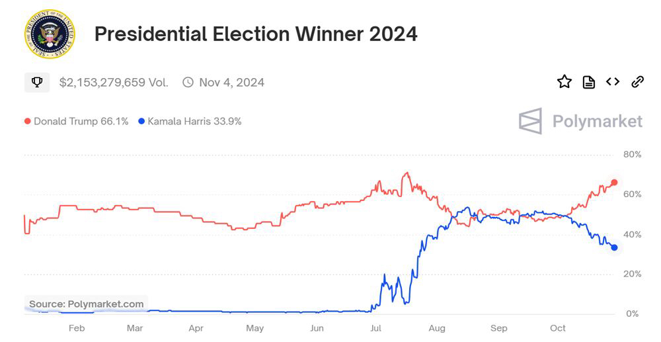This screenshot has width=661, height=342.
Task: Click the Polymarket wordmark text
Action: pyautogui.click(x=597, y=121)
